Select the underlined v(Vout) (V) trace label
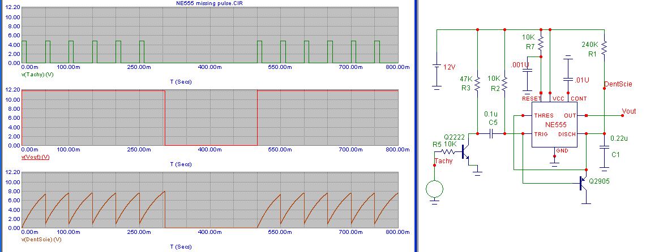 35,157
